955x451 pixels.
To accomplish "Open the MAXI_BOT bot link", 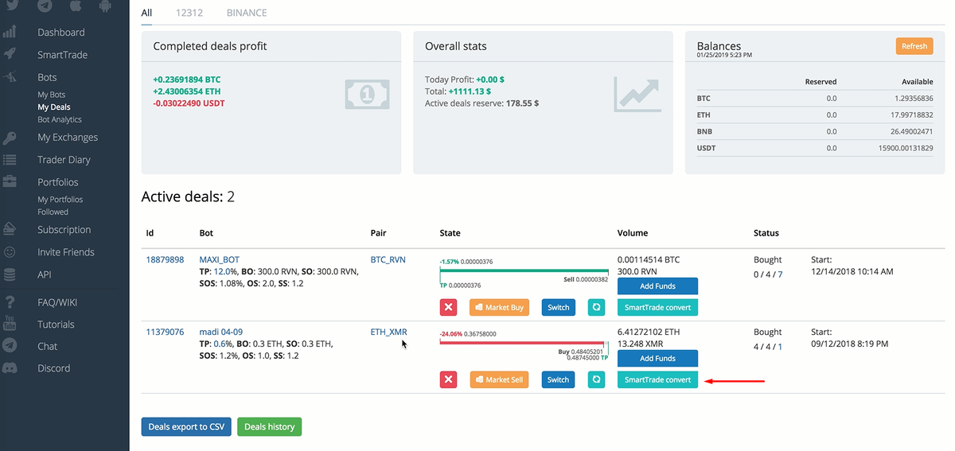I will click(x=219, y=259).
